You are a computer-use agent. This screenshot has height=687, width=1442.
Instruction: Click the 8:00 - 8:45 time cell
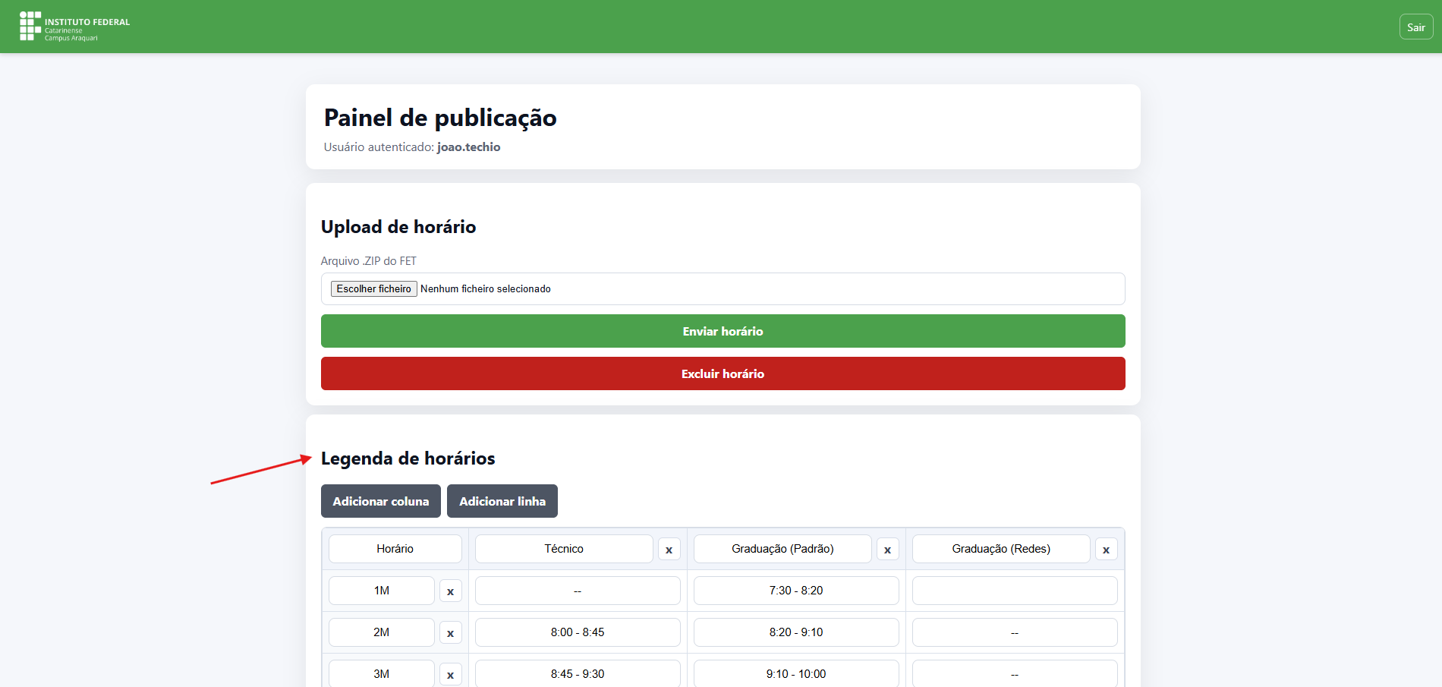577,632
